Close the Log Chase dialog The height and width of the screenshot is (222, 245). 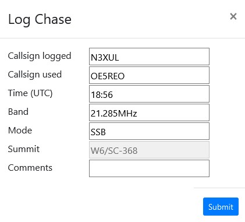tap(233, 16)
